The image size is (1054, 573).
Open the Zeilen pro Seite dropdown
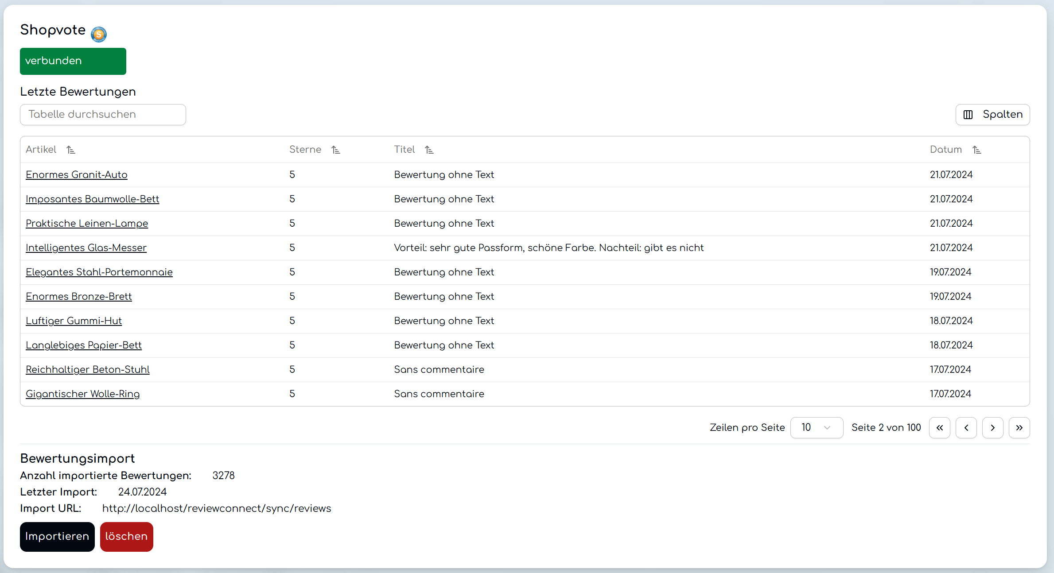[x=816, y=428]
